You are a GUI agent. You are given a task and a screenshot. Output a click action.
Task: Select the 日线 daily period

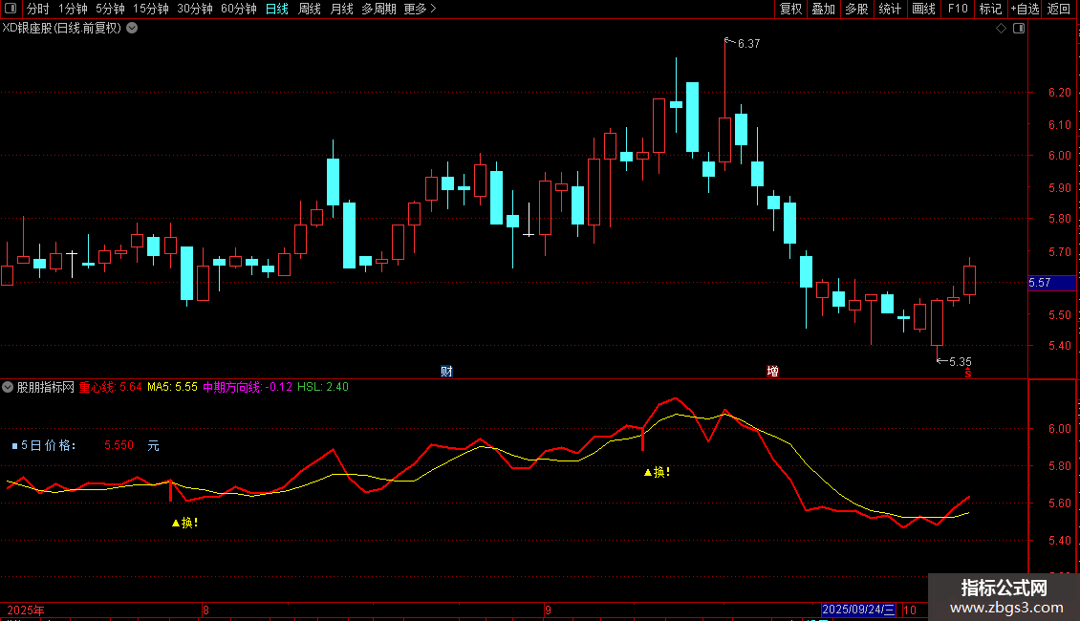[x=277, y=9]
